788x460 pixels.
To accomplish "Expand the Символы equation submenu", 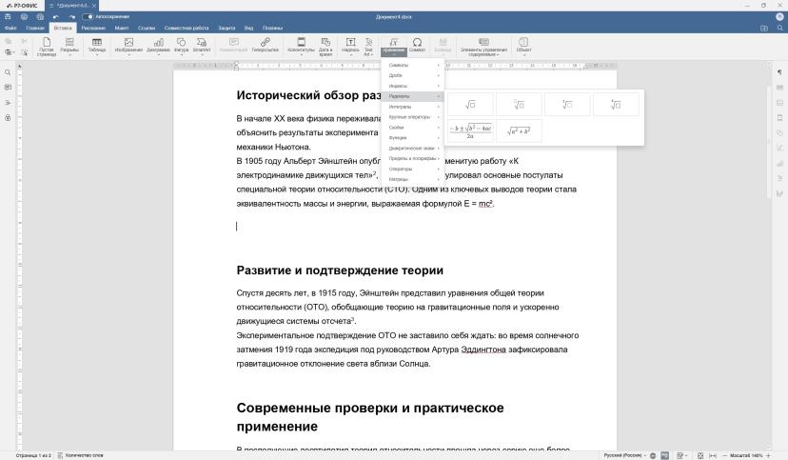I will (413, 65).
